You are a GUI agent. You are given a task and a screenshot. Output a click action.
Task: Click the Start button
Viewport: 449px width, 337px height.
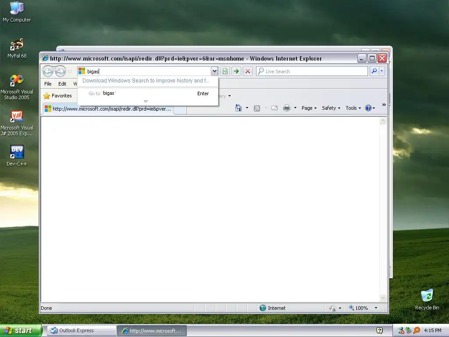21,330
